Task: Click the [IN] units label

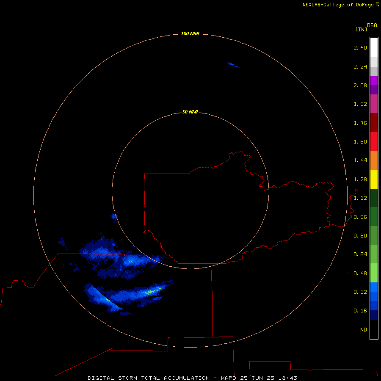Action: pos(361,29)
